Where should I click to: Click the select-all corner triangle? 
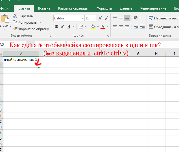(1, 53)
